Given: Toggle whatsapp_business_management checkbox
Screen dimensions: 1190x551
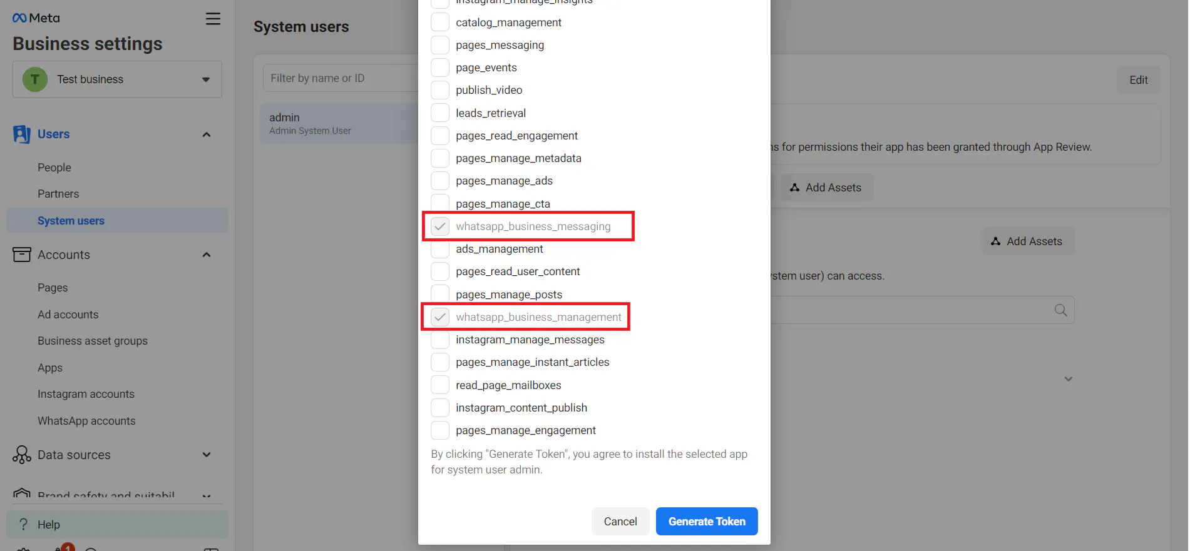Looking at the screenshot, I should (440, 317).
